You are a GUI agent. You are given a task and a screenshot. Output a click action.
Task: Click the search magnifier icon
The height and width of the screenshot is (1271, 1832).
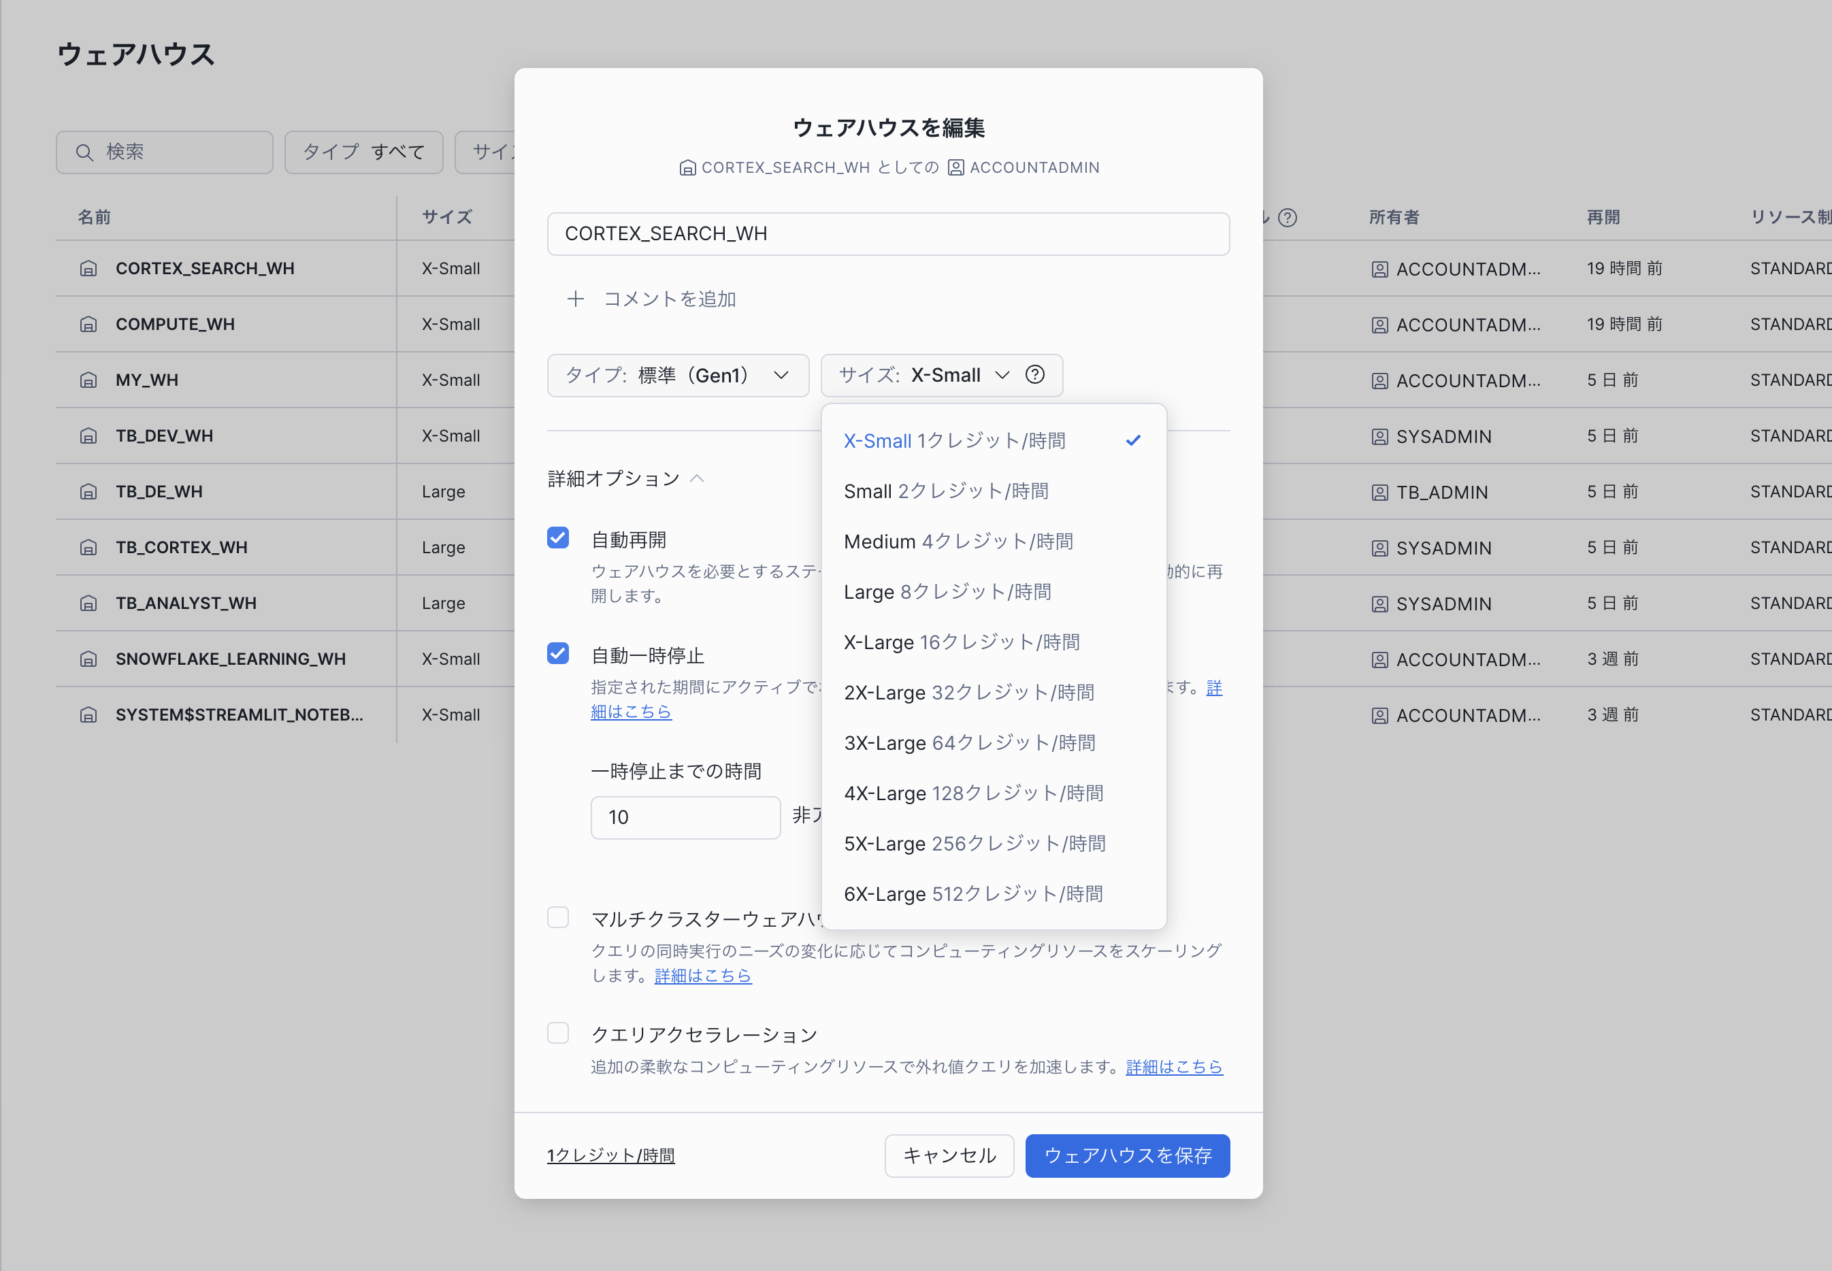point(84,152)
